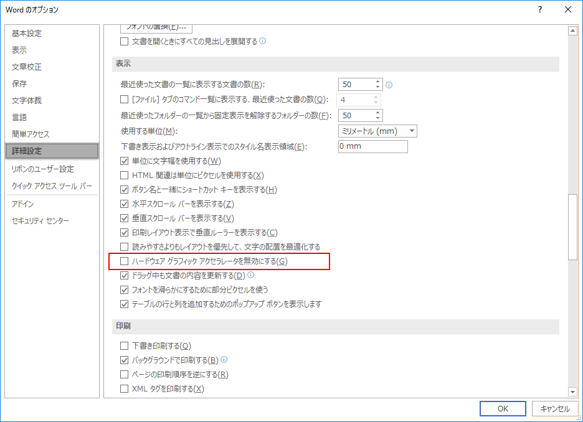This screenshot has width=583, height=422.
Task: Uncheck テーブルの行と列を追加するためのポップアップ ボタン
Action: [124, 304]
